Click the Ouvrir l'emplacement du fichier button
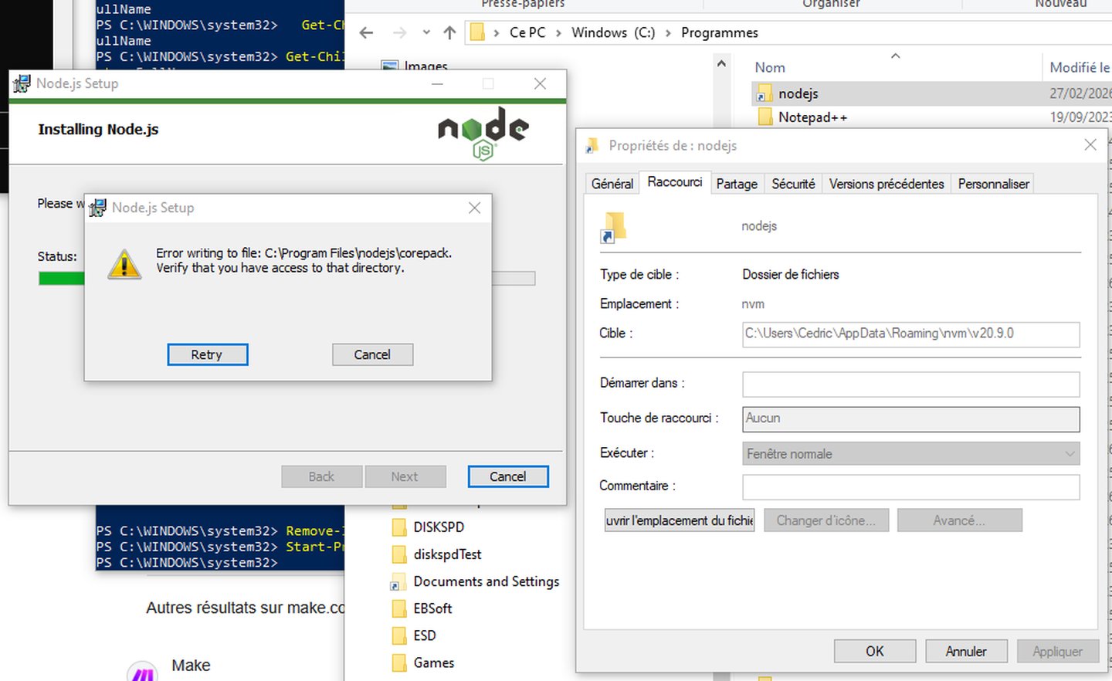This screenshot has height=681, width=1112. [x=680, y=520]
